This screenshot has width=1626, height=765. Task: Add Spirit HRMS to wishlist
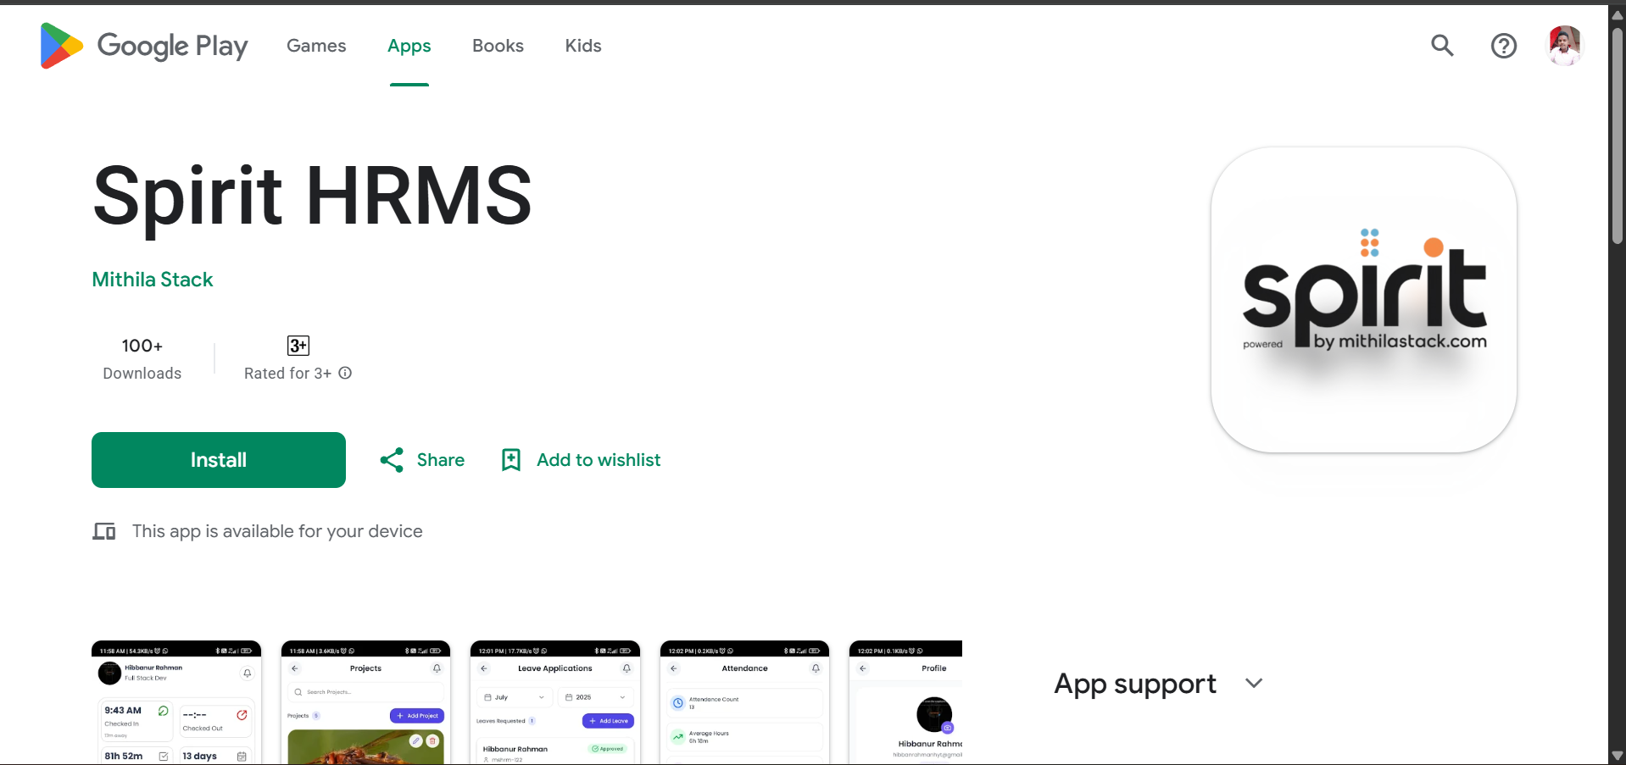click(581, 460)
